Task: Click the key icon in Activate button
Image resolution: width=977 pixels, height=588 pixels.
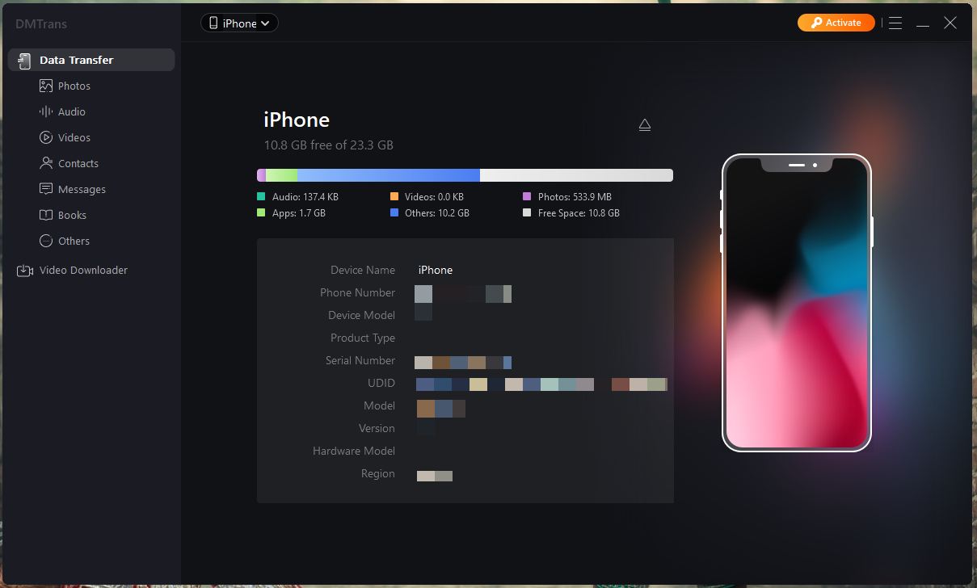Action: pos(815,23)
